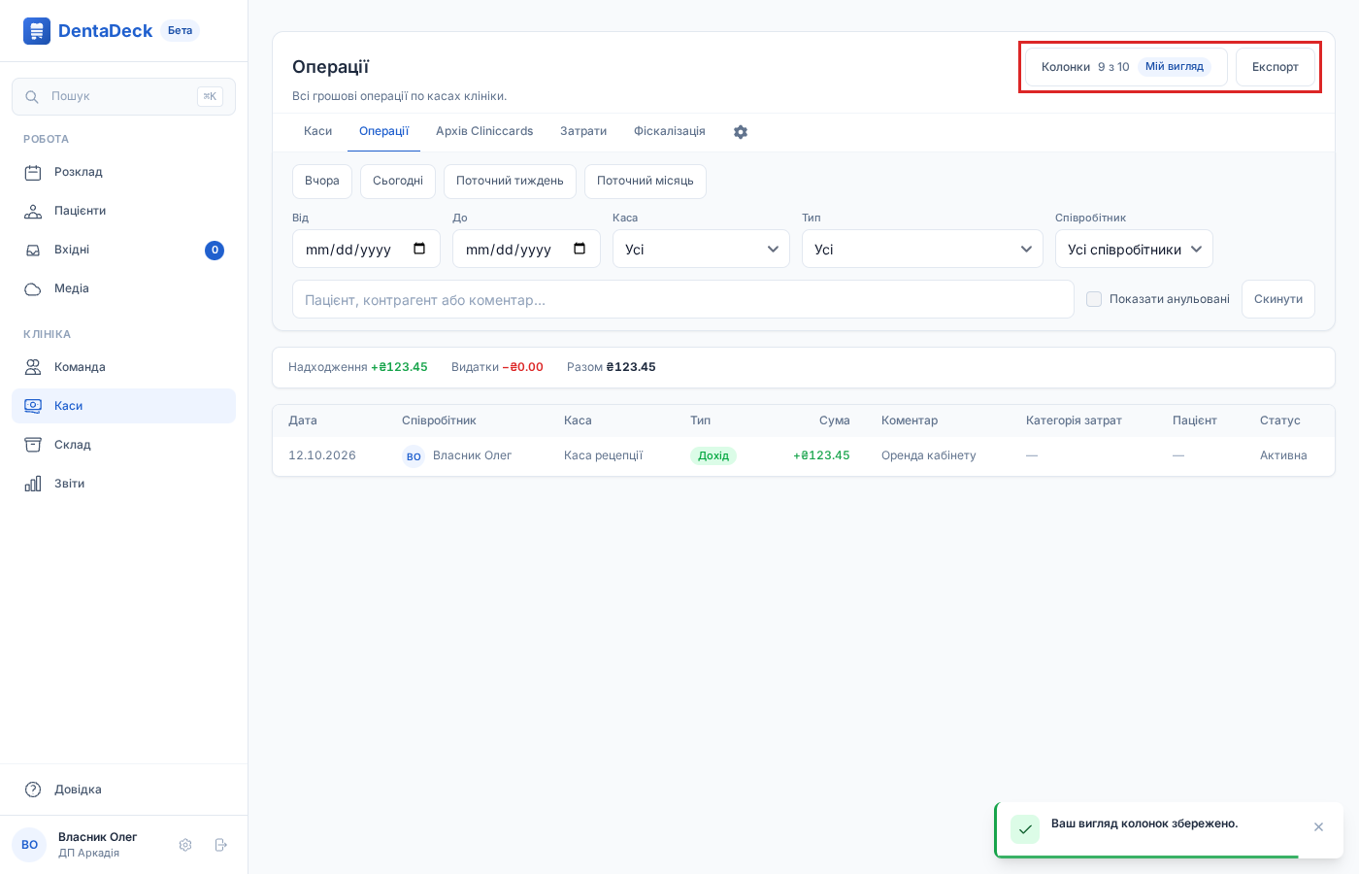This screenshot has width=1359, height=874.
Task: Switch to the Каси tab
Action: coord(317,131)
